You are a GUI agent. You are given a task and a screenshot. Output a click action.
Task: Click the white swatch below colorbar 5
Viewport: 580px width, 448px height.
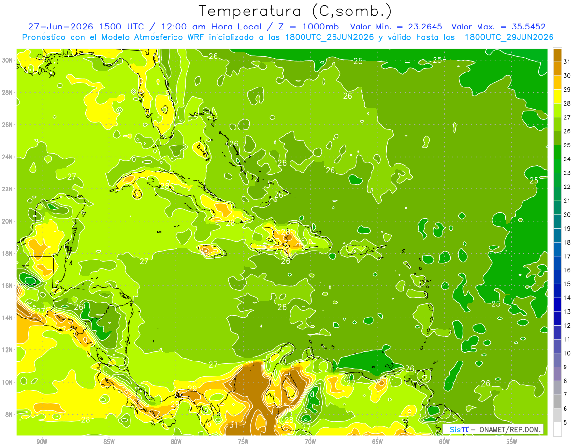(557, 430)
